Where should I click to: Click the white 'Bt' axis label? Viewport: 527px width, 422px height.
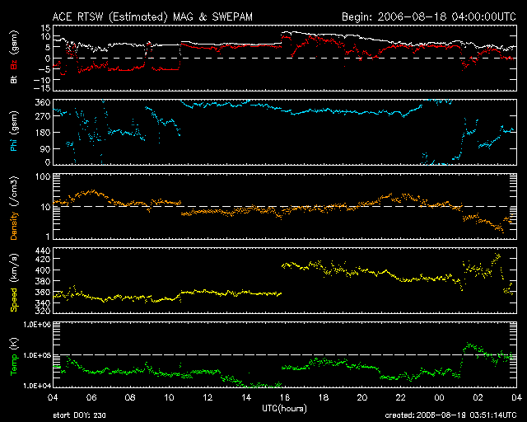coord(14,79)
